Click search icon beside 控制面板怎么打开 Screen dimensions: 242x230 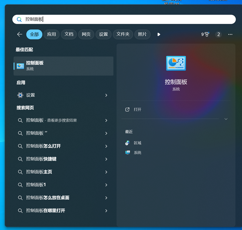click(20, 146)
